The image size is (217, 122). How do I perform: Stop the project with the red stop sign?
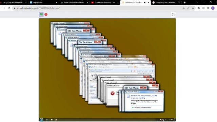tap(46, 14)
